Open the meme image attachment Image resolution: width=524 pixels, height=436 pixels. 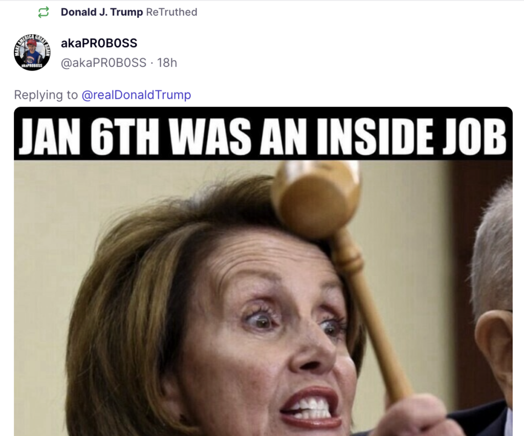pyautogui.click(x=264, y=271)
